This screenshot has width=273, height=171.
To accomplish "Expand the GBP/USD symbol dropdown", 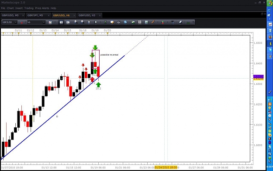I will coord(15,22).
